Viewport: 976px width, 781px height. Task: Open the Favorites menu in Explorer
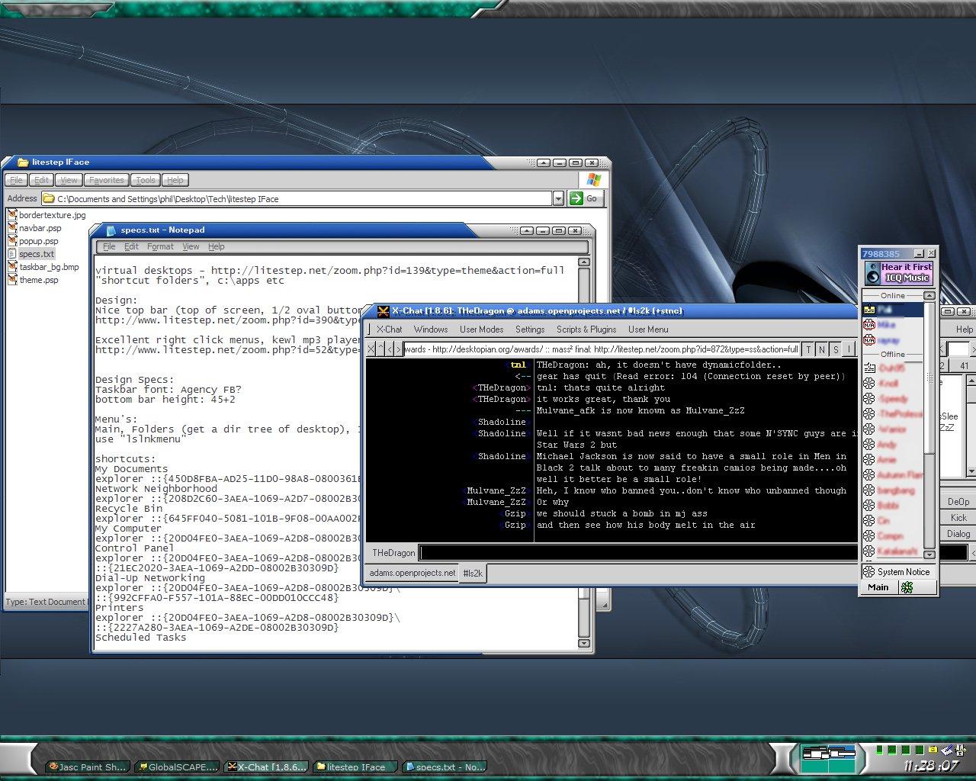106,180
